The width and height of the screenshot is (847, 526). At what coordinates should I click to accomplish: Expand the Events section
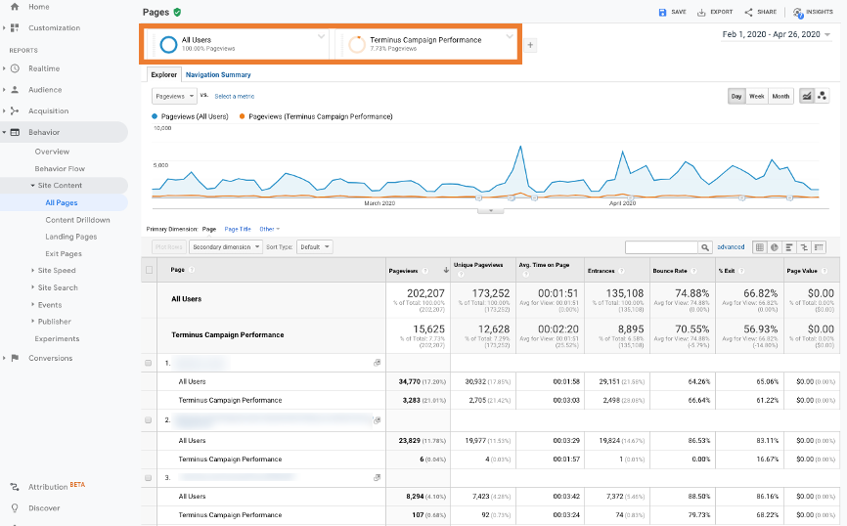(32, 305)
